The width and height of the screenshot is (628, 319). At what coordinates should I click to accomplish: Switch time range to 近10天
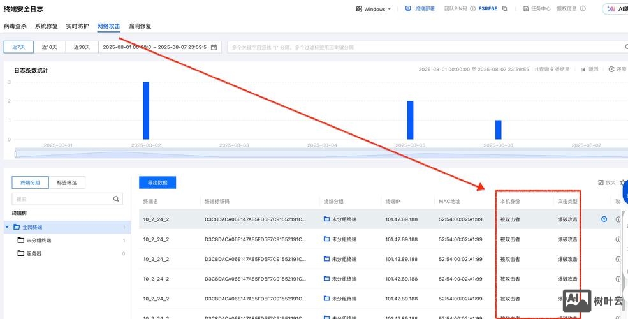point(50,47)
